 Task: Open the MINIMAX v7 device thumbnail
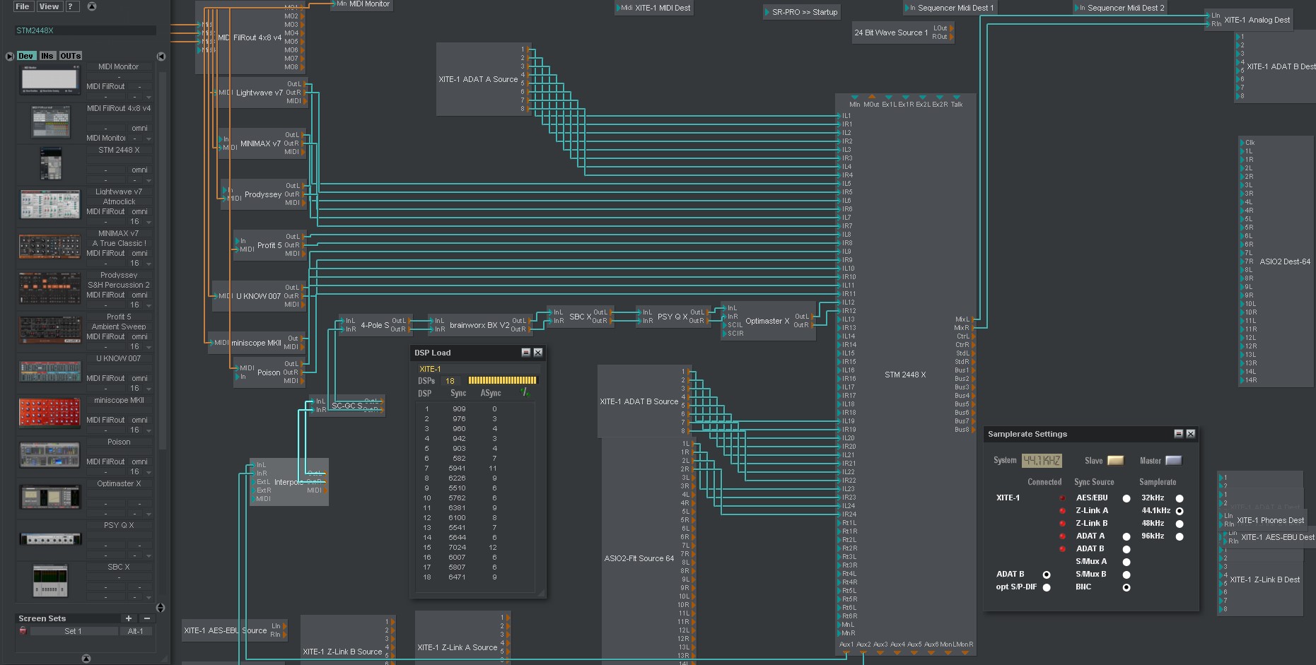point(50,247)
